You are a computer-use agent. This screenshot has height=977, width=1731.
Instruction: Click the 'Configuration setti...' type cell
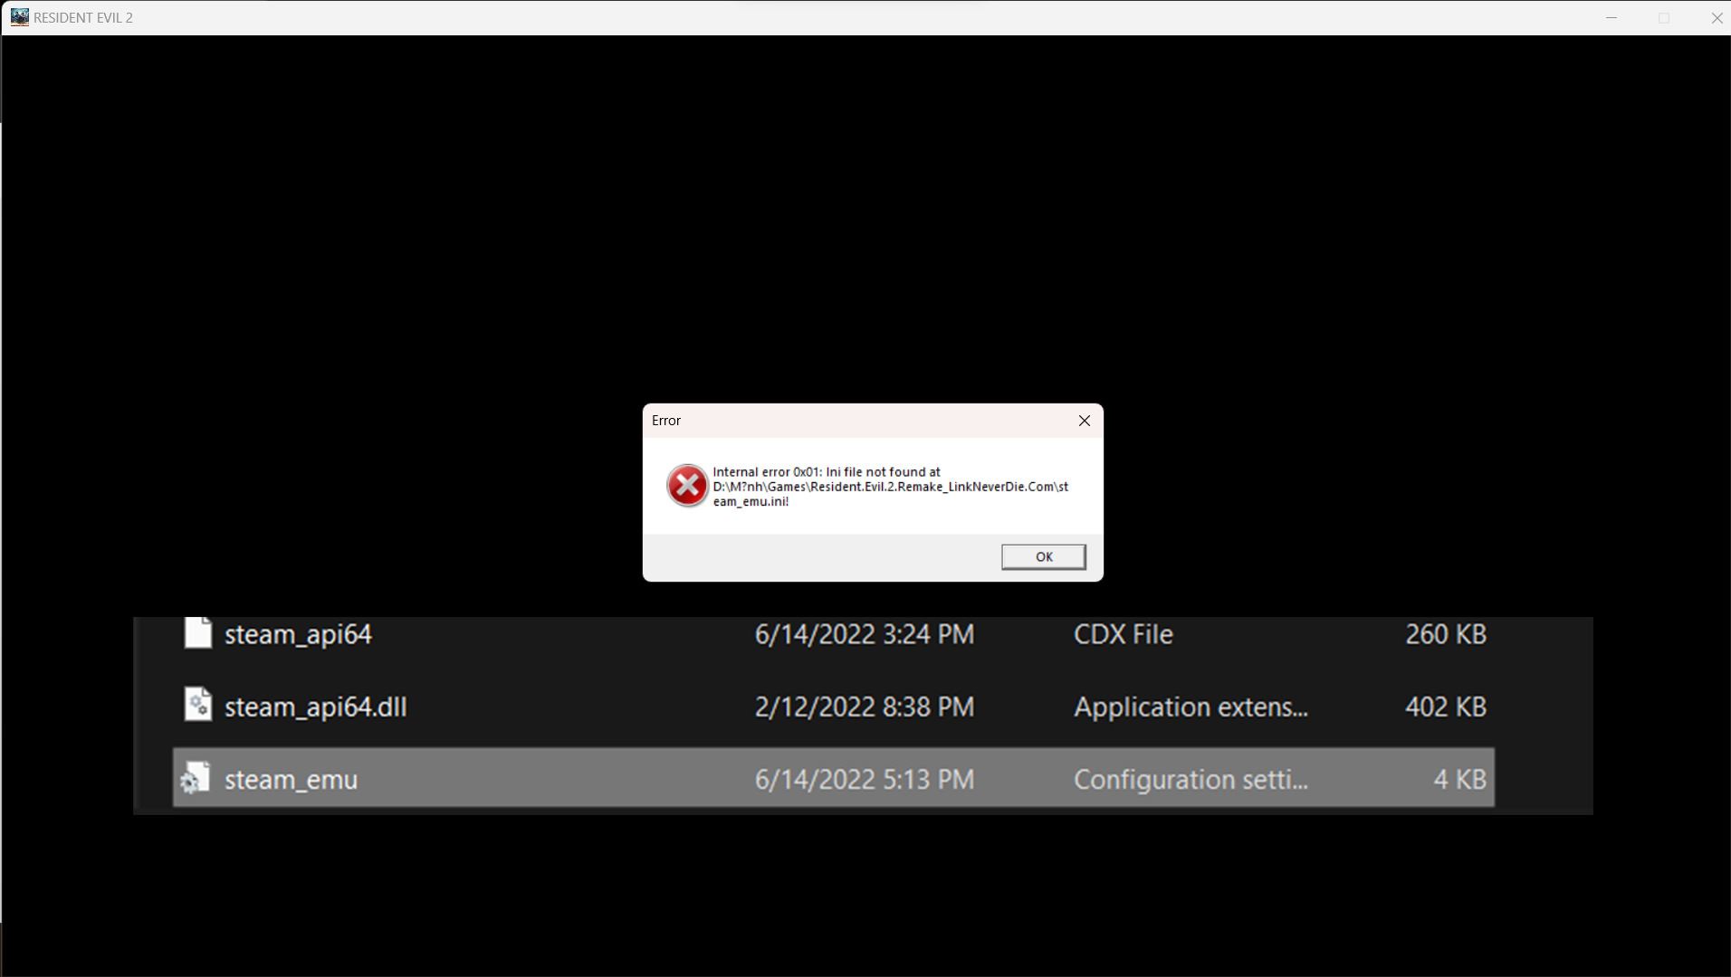(x=1191, y=779)
